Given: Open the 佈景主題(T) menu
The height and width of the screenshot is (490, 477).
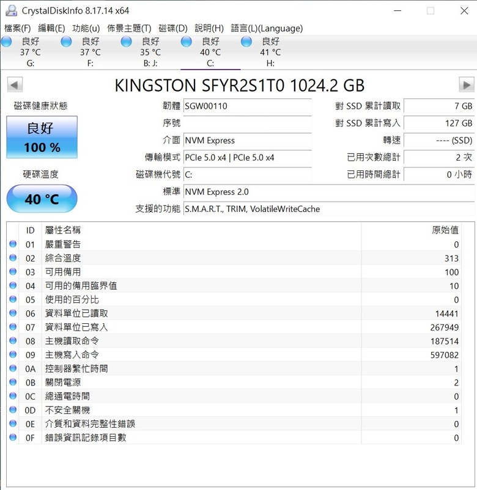Looking at the screenshot, I should pyautogui.click(x=129, y=29).
